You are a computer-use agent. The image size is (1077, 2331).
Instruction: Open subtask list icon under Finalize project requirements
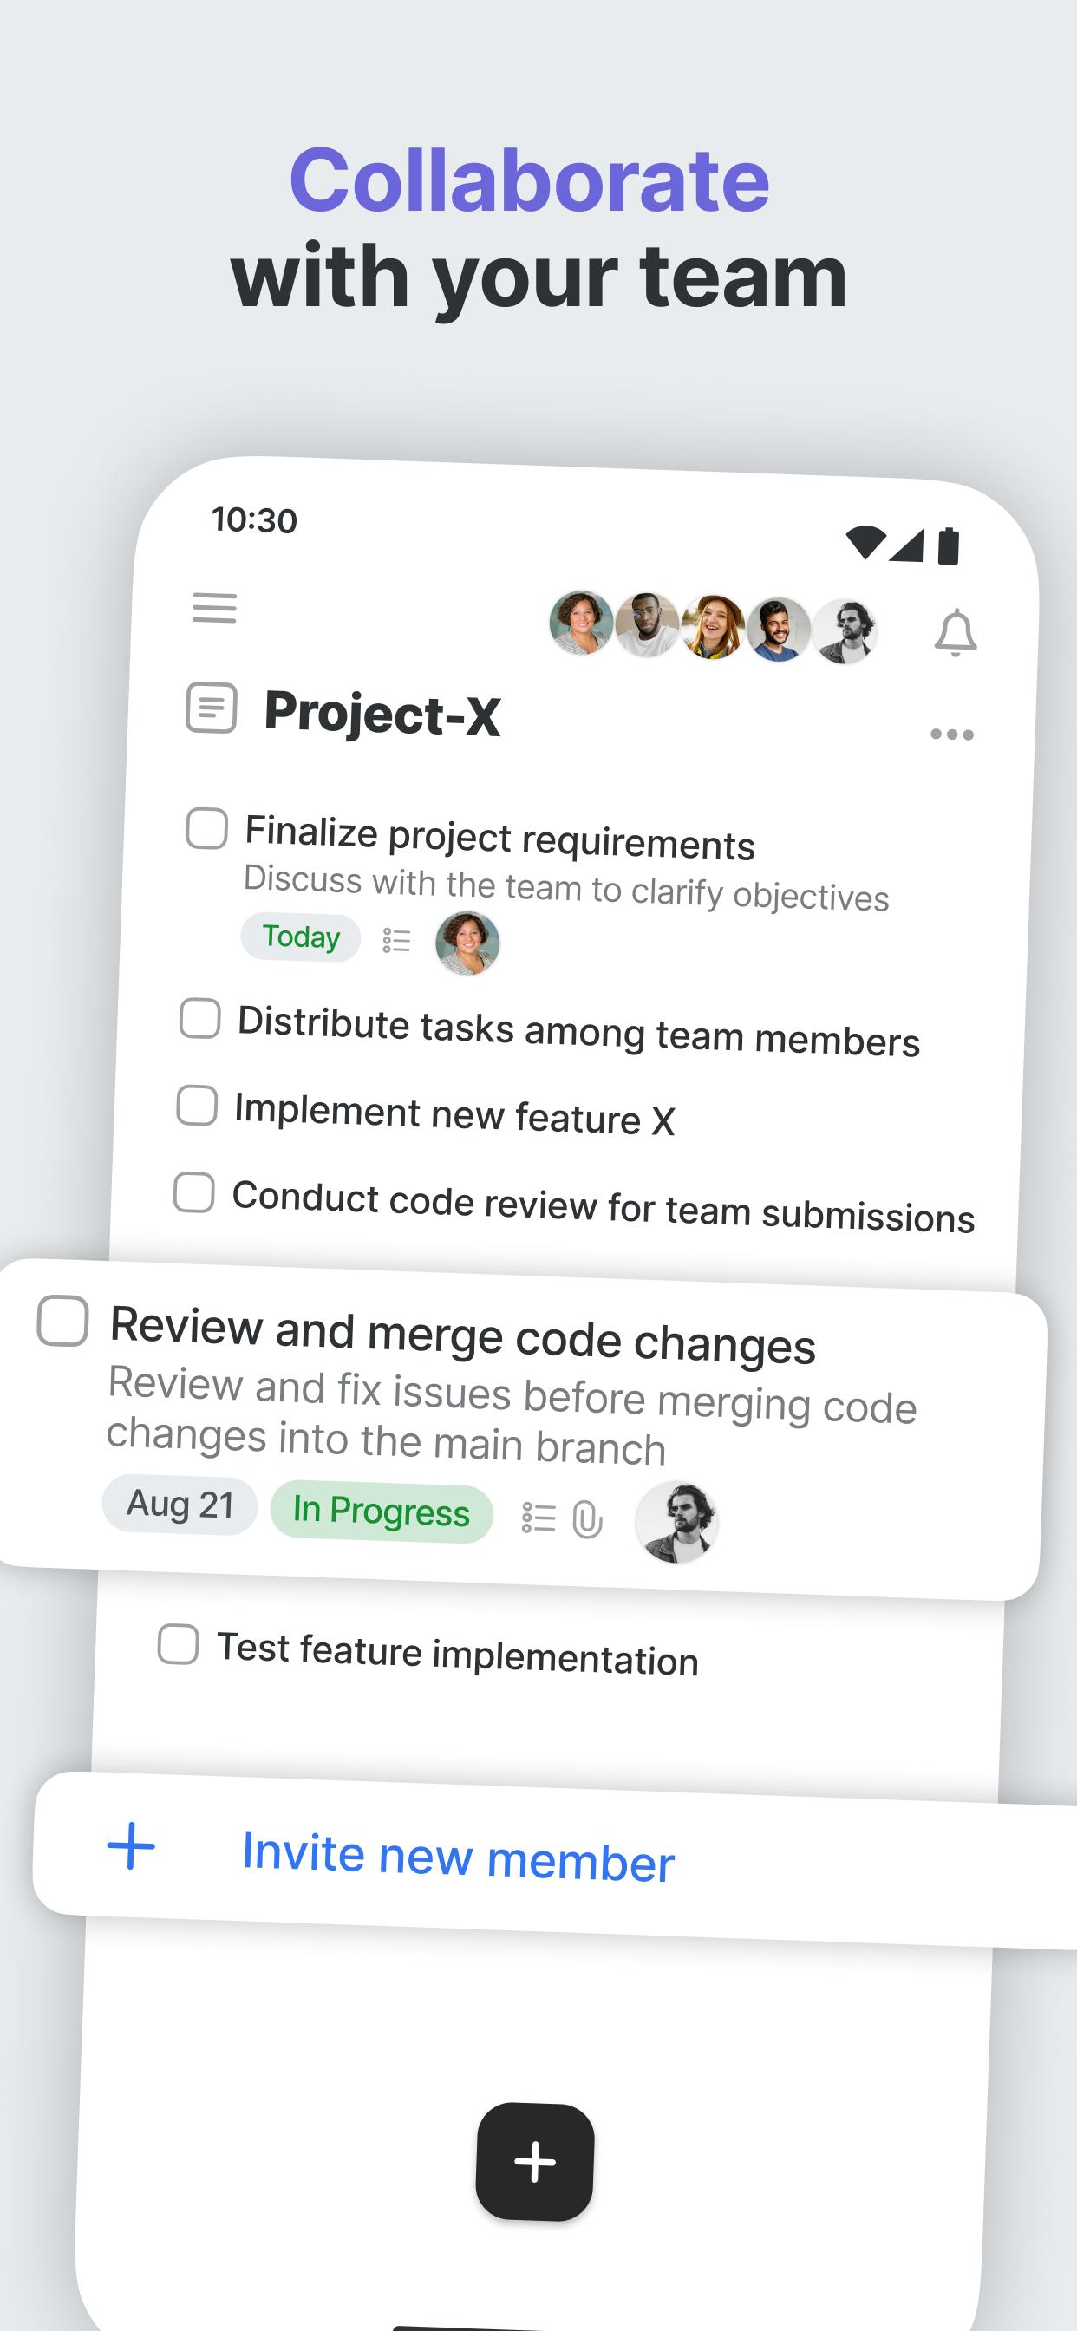pyautogui.click(x=396, y=940)
